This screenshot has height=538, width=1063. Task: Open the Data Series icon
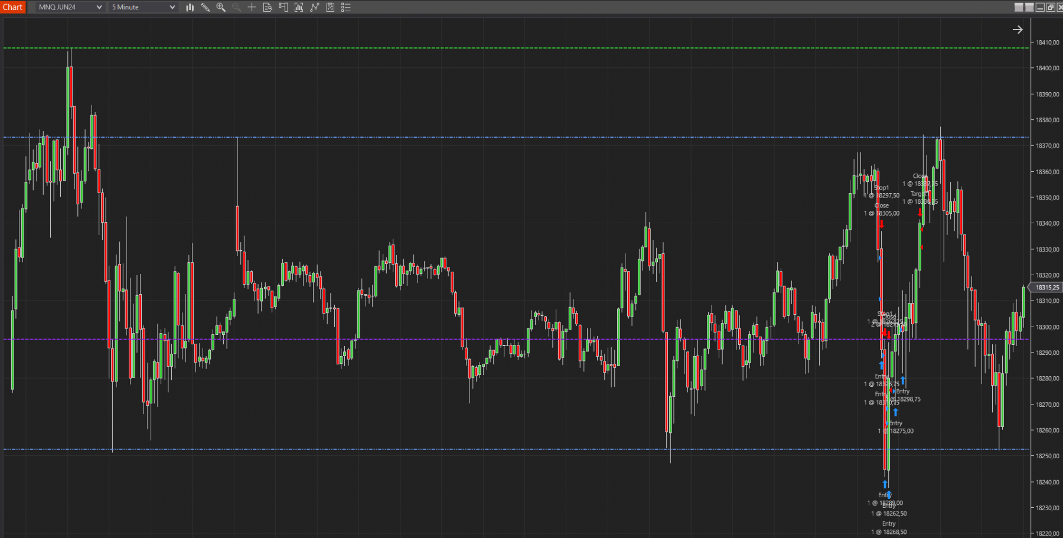[299, 7]
